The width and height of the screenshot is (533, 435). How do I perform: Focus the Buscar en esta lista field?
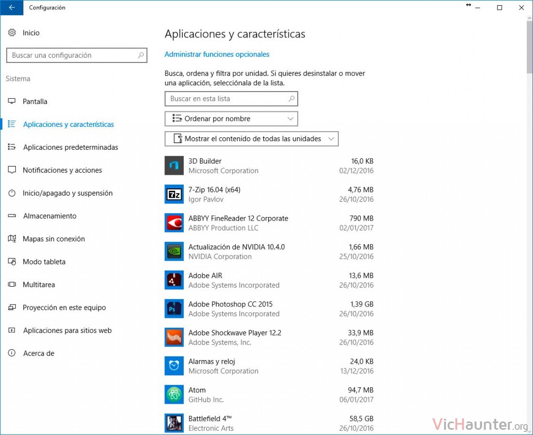[x=231, y=98]
